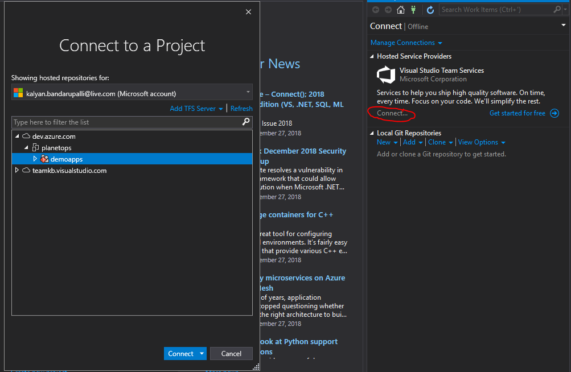571x372 pixels.
Task: Click the demoapps team project icon
Action: tap(44, 159)
